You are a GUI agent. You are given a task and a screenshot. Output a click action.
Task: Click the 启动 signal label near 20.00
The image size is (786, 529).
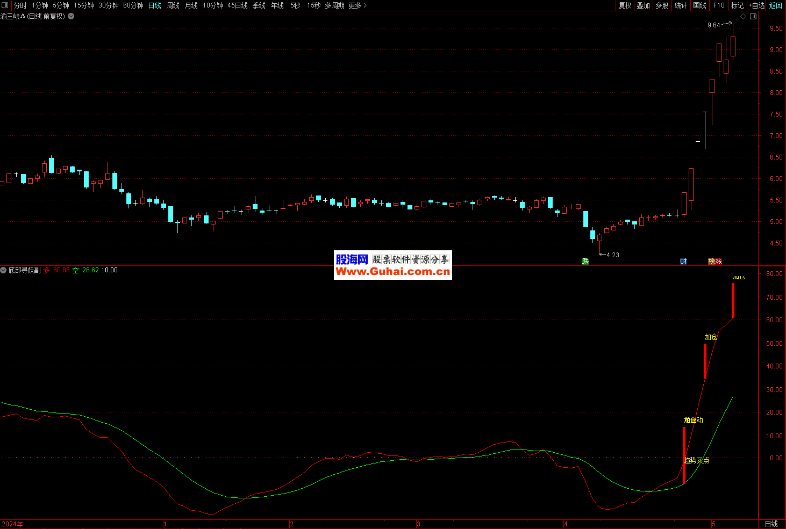[x=694, y=420]
